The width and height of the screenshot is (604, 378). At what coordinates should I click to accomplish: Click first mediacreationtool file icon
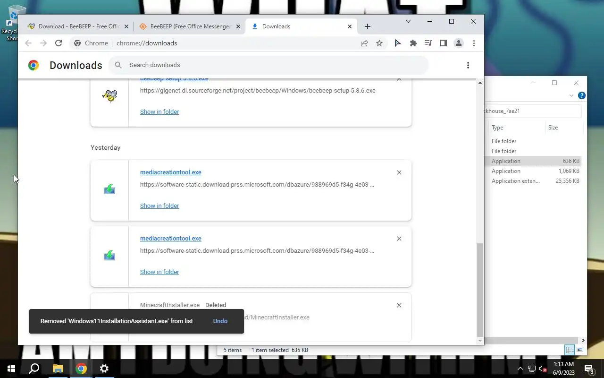pyautogui.click(x=109, y=189)
